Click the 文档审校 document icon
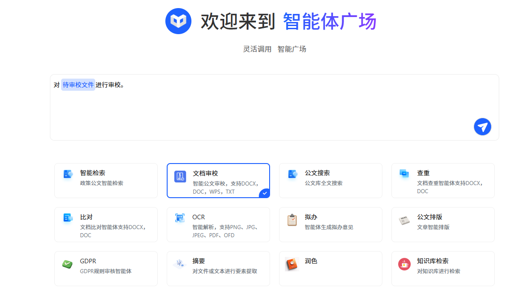The height and width of the screenshot is (301, 519). tap(180, 177)
